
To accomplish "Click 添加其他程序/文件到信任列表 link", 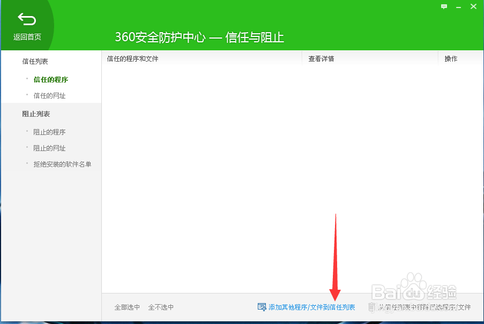I will (x=312, y=307).
